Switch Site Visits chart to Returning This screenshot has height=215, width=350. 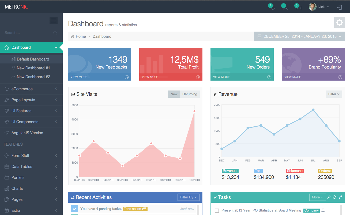pos(190,94)
